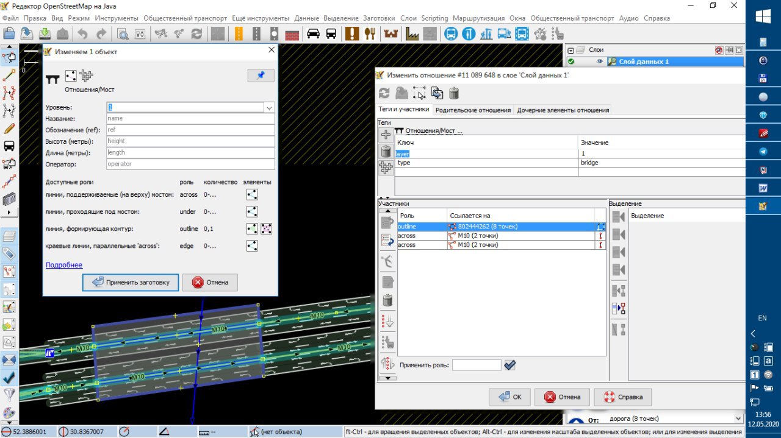
Task: Toggle the Filter panel funnel icon
Action: coord(9,395)
